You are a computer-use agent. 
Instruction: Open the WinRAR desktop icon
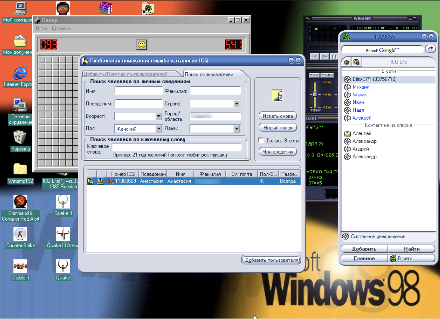tap(105, 8)
